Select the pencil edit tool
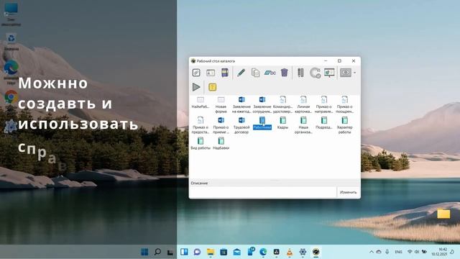 (241, 73)
